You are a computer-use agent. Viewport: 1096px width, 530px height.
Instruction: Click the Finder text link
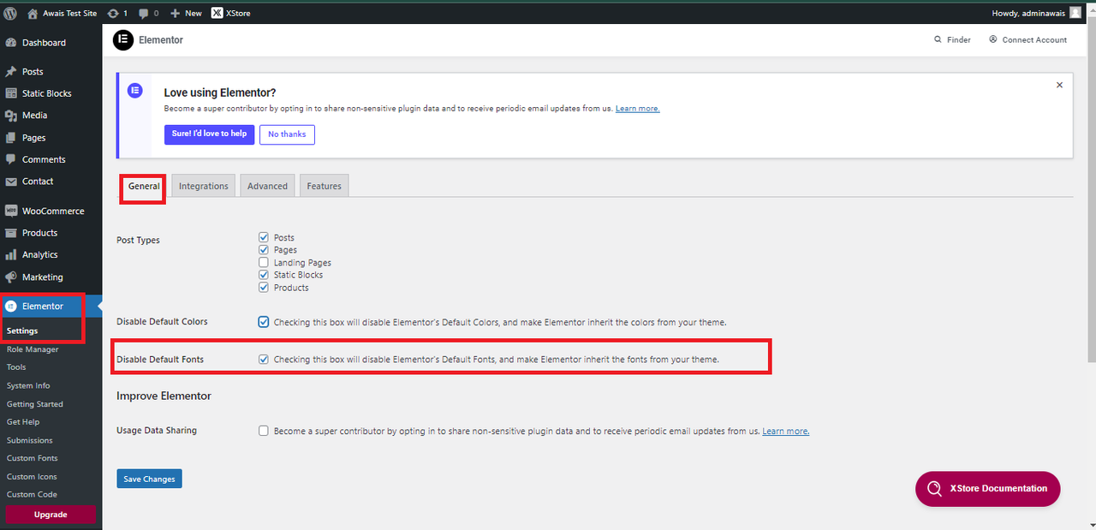point(959,40)
